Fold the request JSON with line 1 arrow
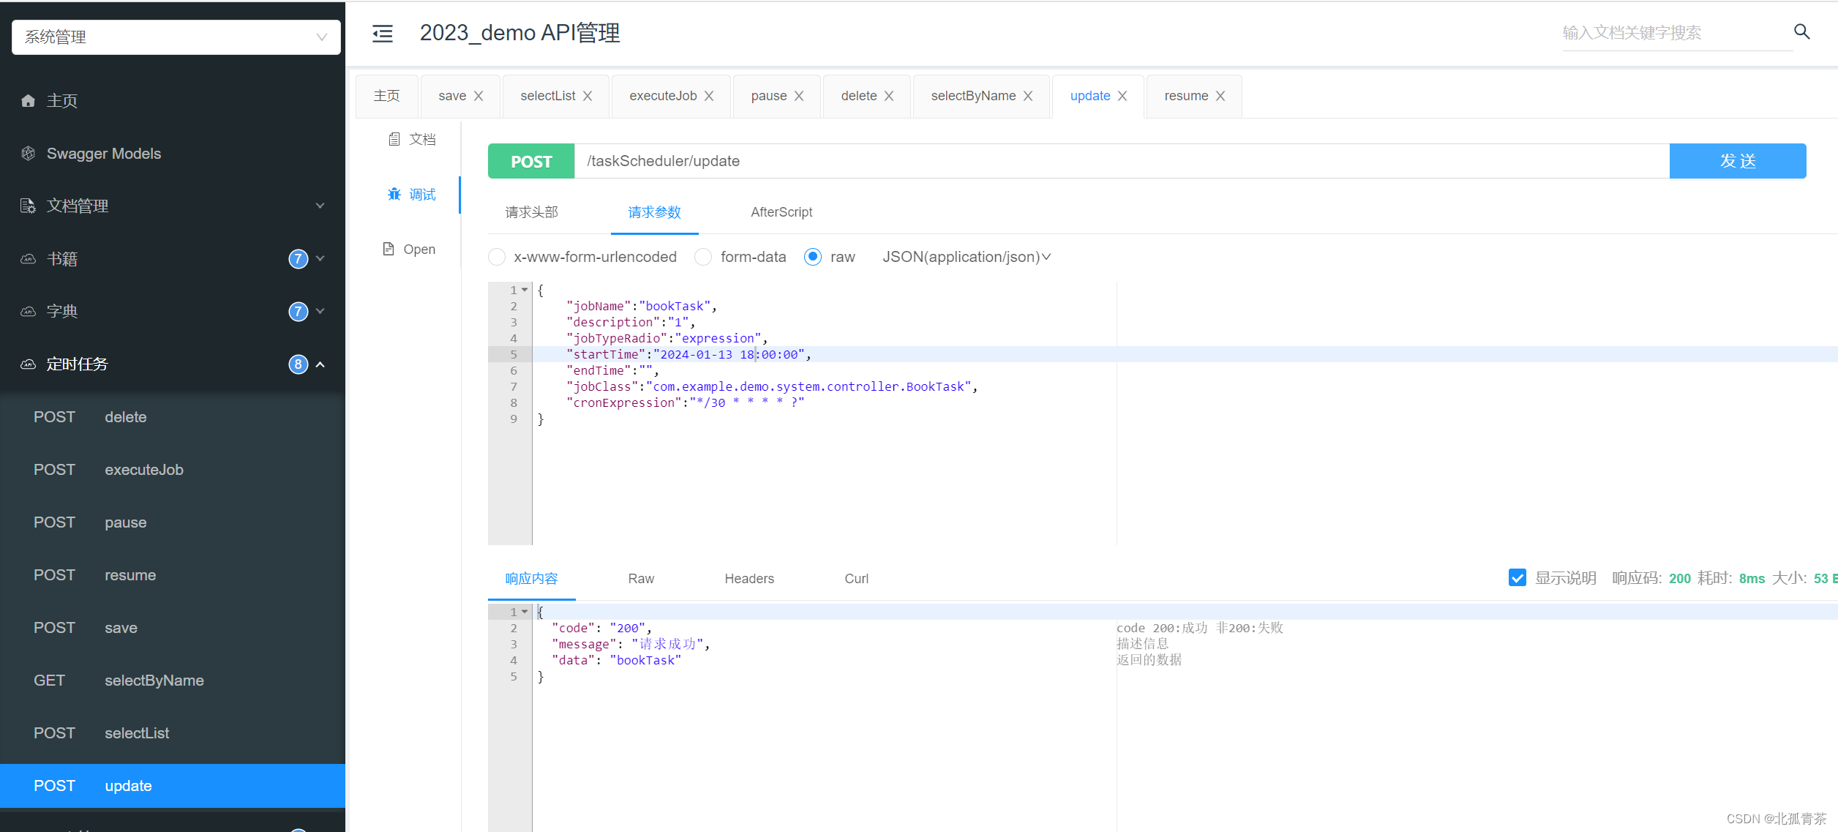1838x832 pixels. pos(525,290)
